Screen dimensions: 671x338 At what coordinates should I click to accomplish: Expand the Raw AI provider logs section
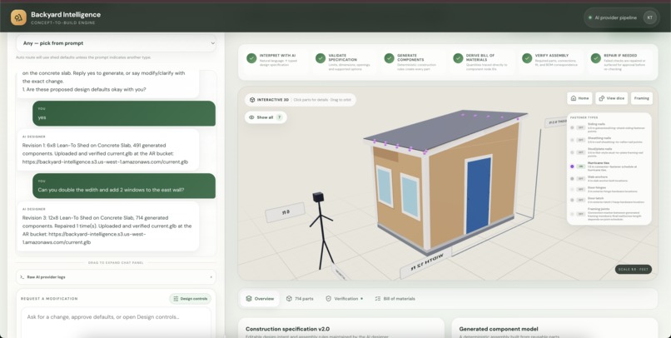[116, 277]
